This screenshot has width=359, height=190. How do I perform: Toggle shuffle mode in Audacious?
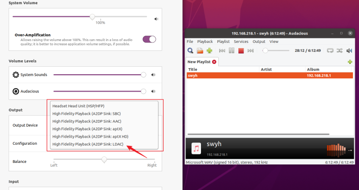click(339, 50)
